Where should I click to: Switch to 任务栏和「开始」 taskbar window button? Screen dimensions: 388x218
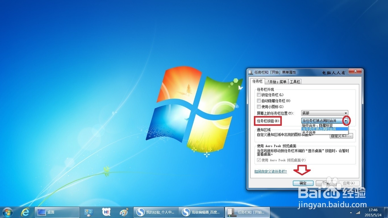pos(247,212)
